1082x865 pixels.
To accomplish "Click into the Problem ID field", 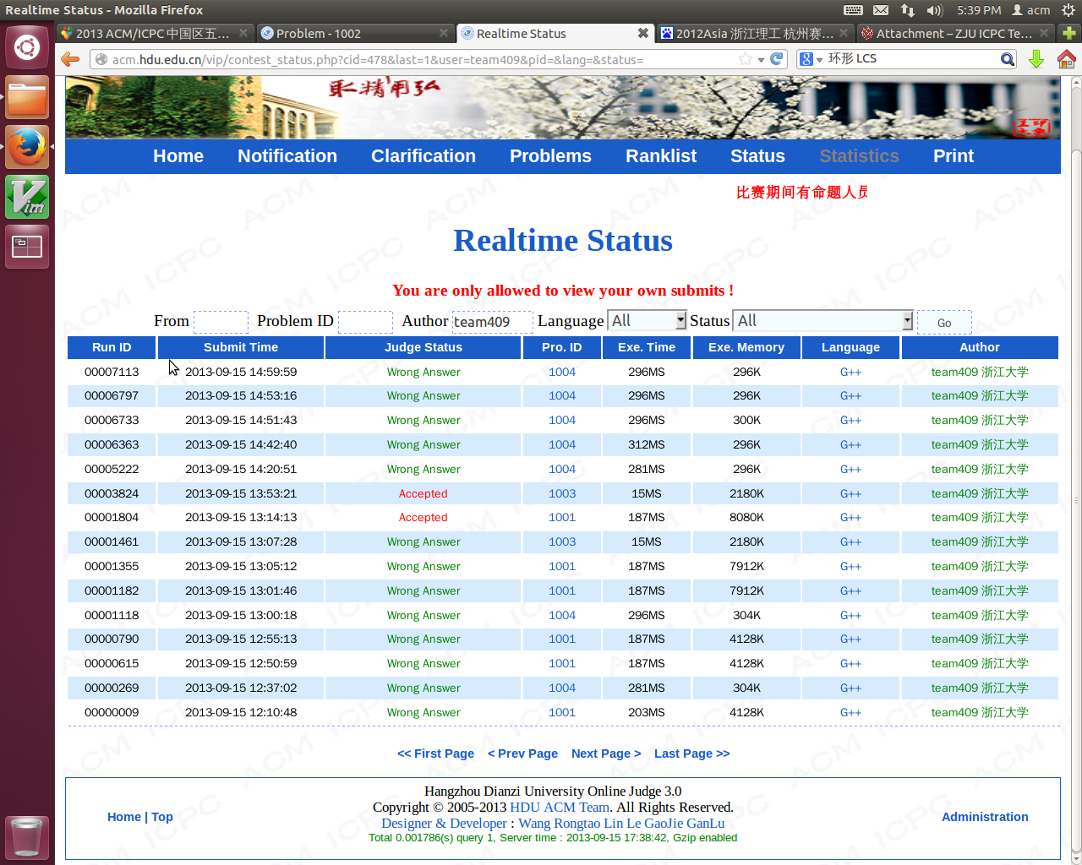I will (x=365, y=322).
